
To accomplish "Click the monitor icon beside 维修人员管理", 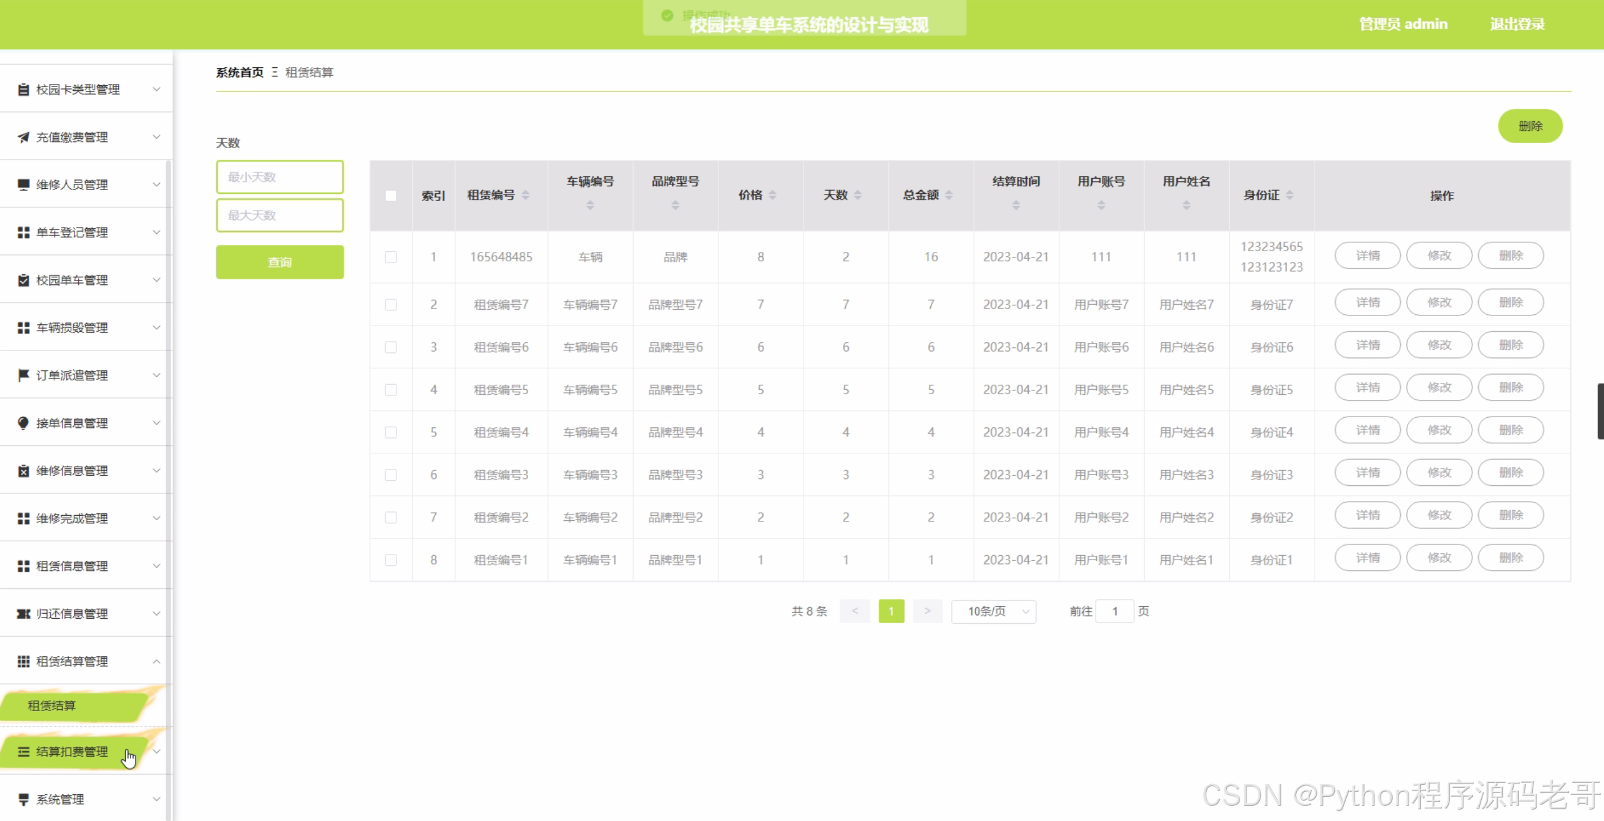I will [24, 184].
